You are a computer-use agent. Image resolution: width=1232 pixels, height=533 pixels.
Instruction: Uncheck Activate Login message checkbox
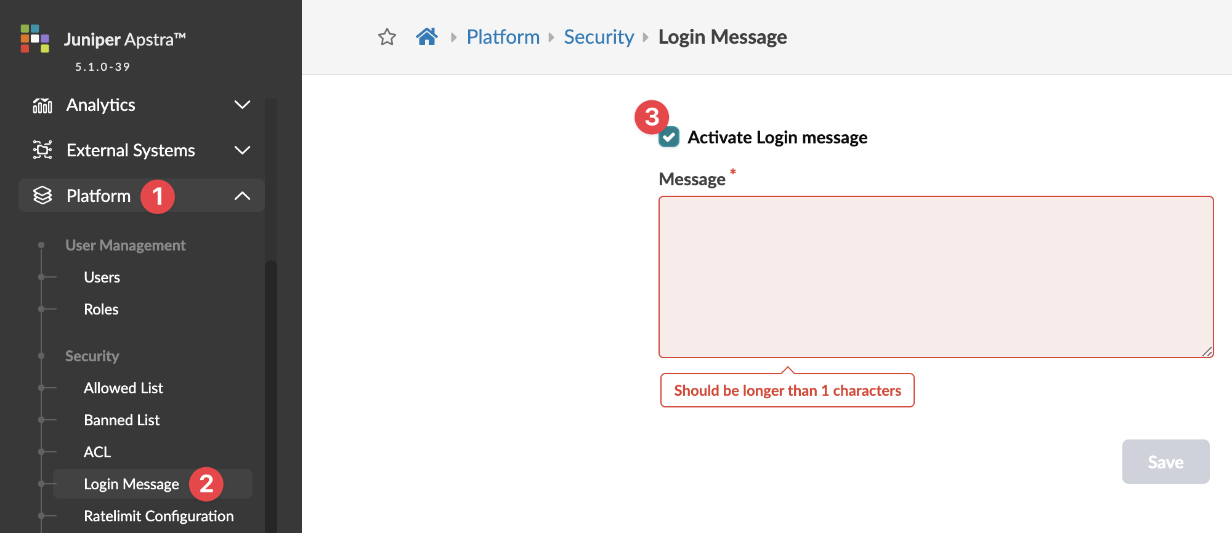(x=669, y=137)
